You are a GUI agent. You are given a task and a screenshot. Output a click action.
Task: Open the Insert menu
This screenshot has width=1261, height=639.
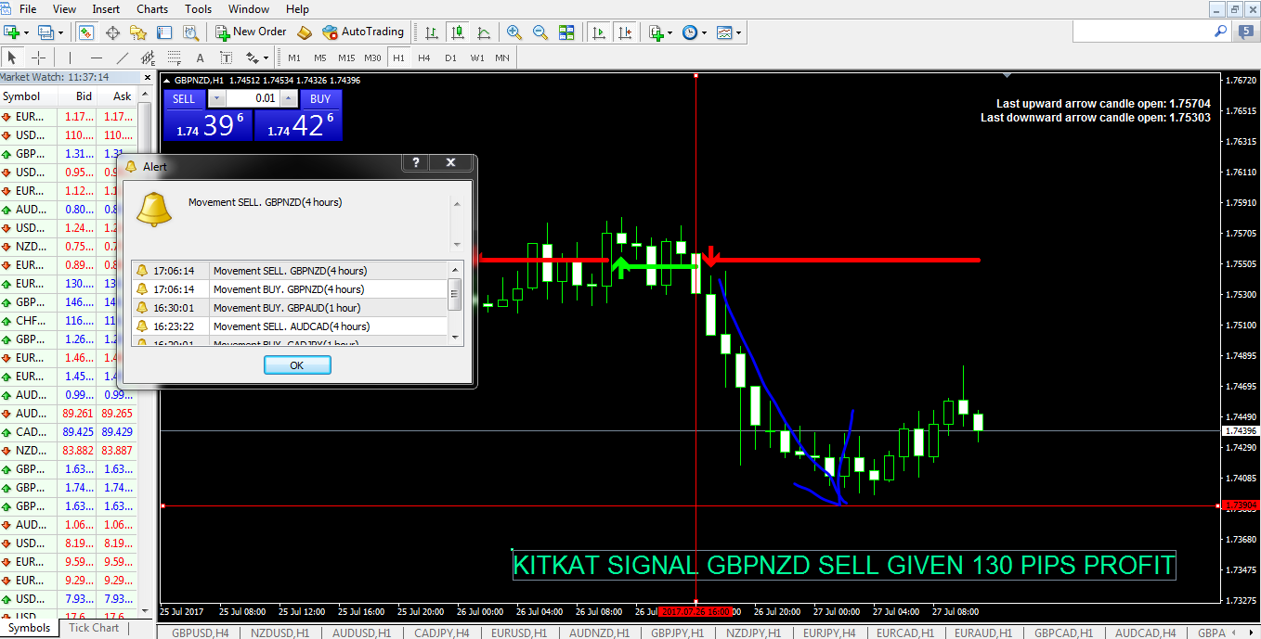coord(106,8)
